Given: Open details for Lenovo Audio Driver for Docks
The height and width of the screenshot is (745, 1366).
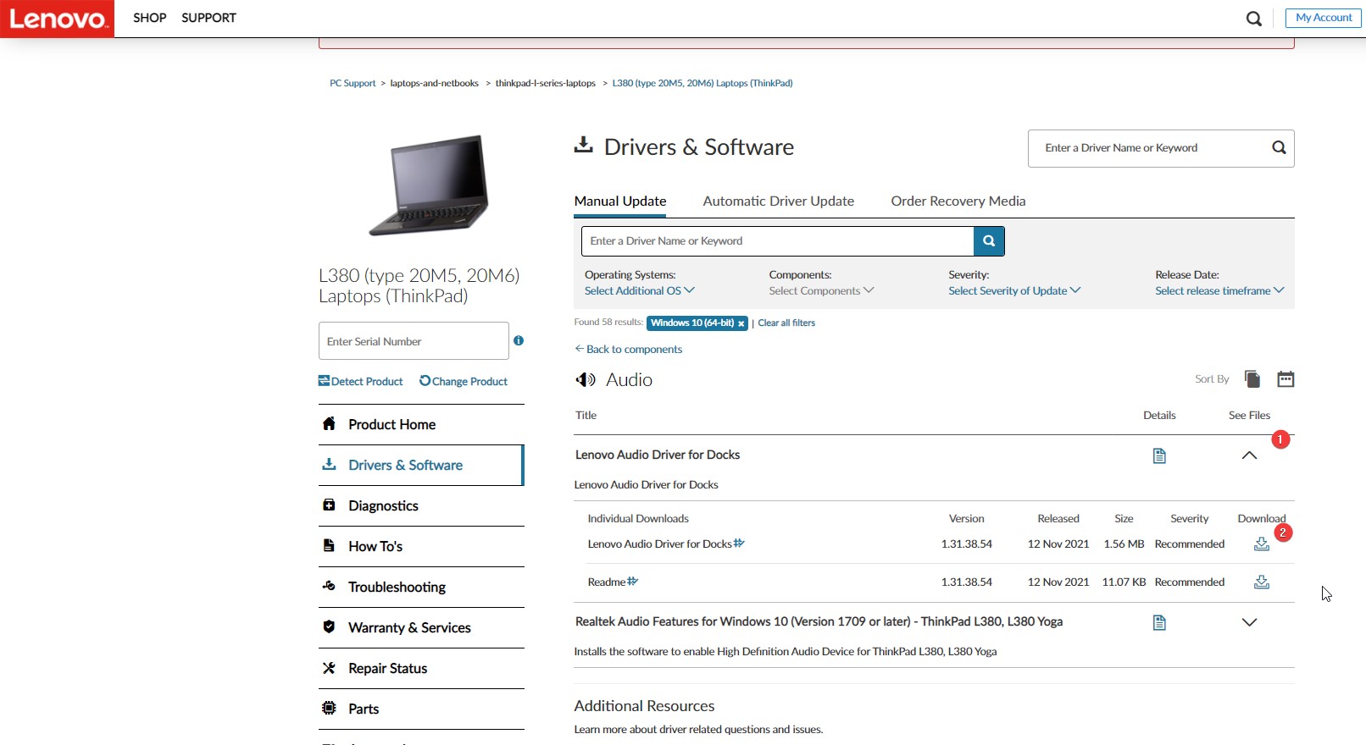Looking at the screenshot, I should pyautogui.click(x=1159, y=455).
